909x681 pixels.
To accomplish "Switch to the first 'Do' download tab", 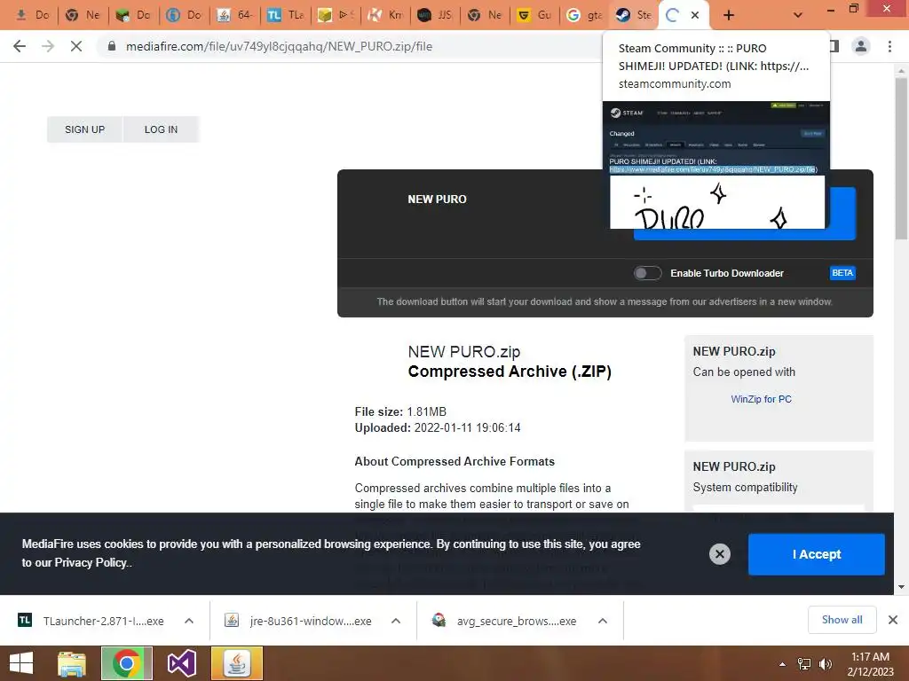I will pos(33,15).
